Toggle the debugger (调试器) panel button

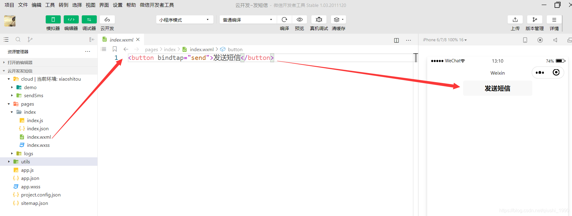(x=89, y=20)
